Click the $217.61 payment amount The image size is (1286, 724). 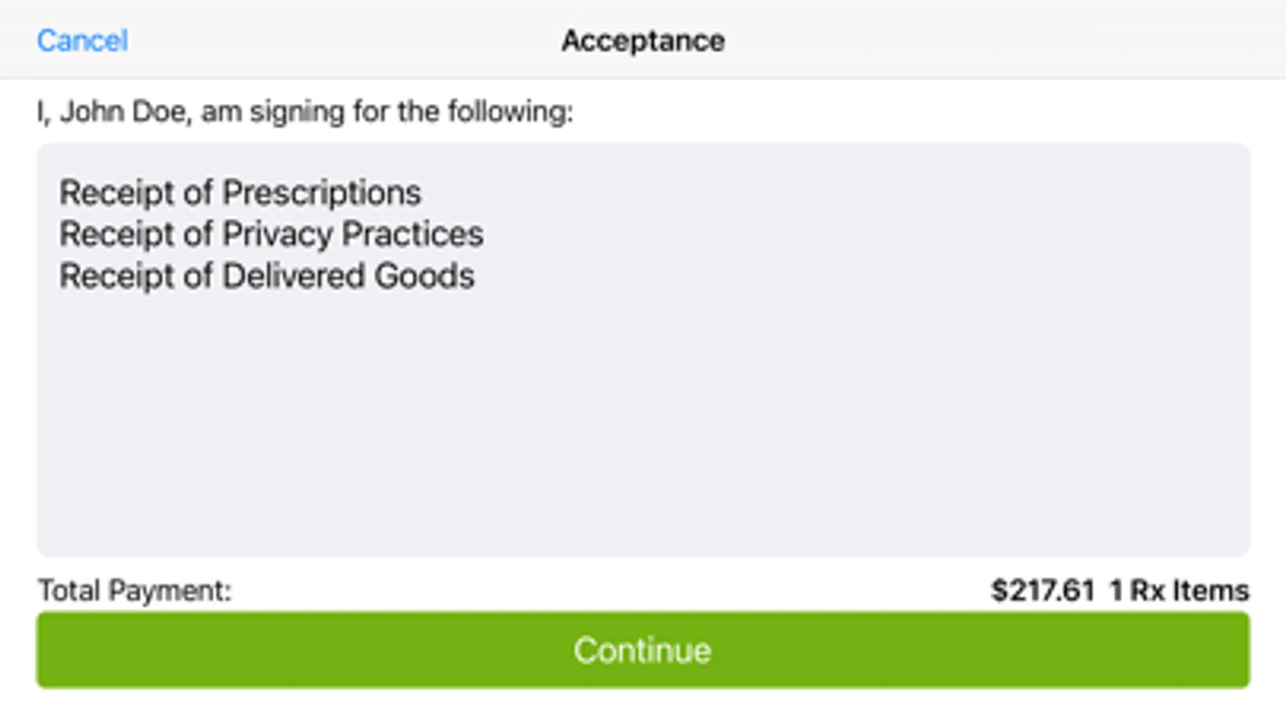[1042, 590]
